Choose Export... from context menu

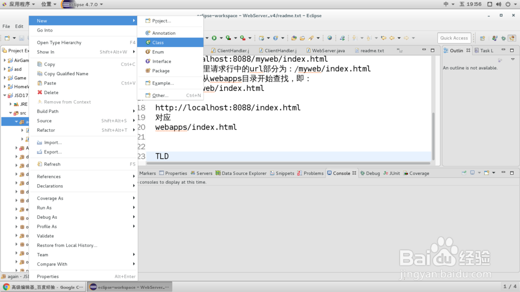[83, 152]
